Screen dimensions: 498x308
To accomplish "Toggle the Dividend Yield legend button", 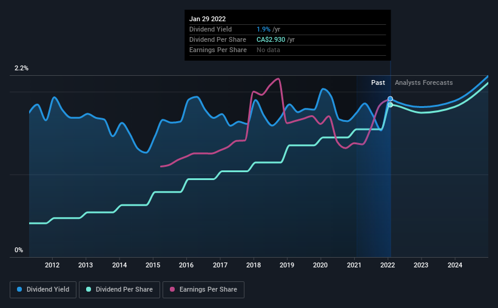I will click(43, 290).
